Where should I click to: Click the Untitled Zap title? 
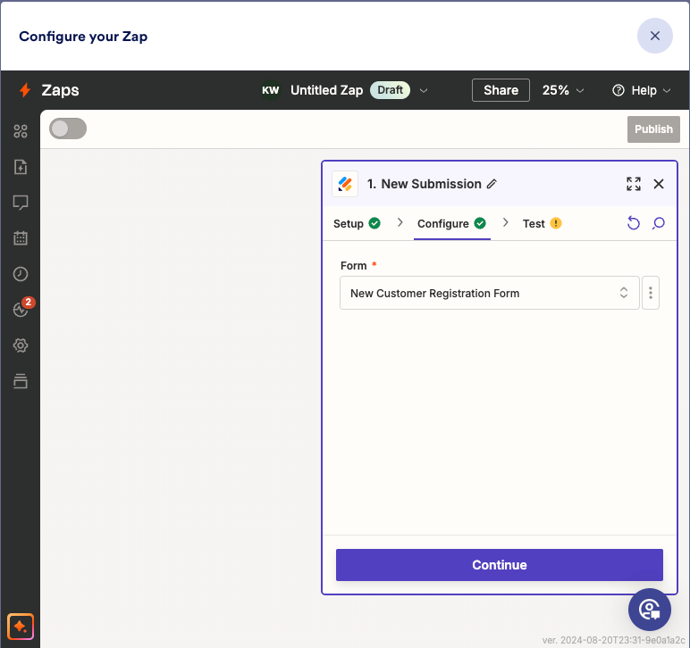click(326, 90)
